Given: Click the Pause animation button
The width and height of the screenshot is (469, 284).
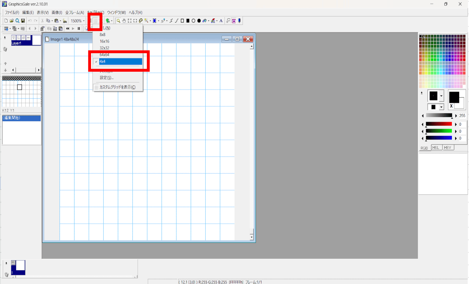Looking at the screenshot, I should (79, 29).
